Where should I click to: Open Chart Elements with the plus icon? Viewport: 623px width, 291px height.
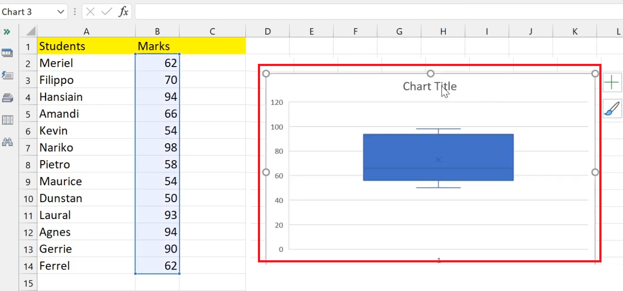point(612,83)
